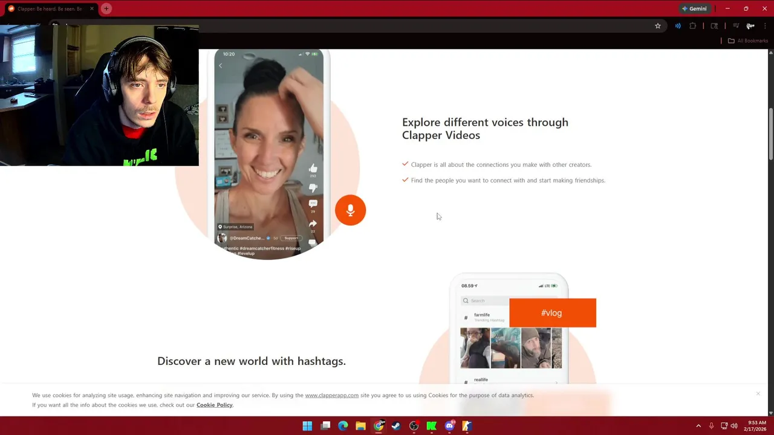Open File Explorer from taskbar

click(x=360, y=426)
